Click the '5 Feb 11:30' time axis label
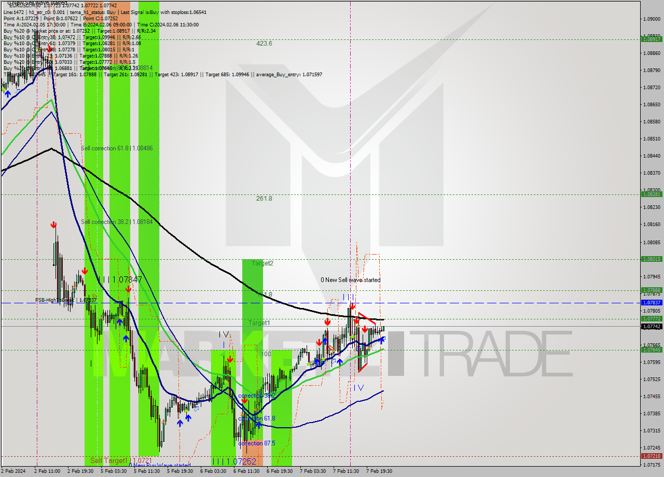The height and width of the screenshot is (477, 664). pyautogui.click(x=147, y=471)
